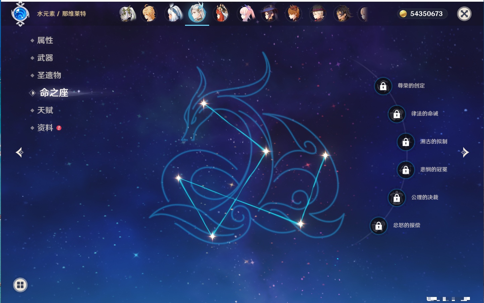The width and height of the screenshot is (484, 303).
Task: Select the pink-haired character avatar
Action: point(246,14)
